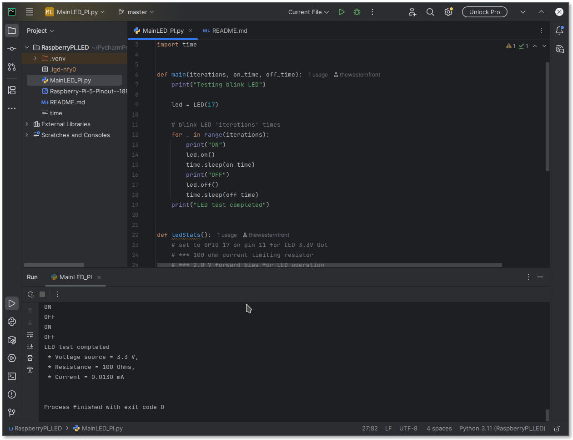Expand External Libraries node
This screenshot has height=440, width=573.
[27, 124]
